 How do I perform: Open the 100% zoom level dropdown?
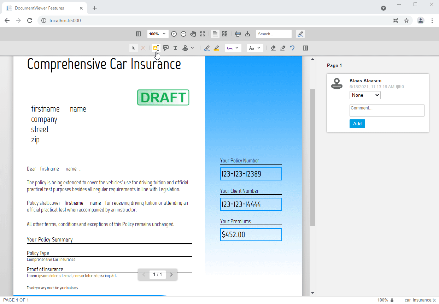(x=157, y=34)
